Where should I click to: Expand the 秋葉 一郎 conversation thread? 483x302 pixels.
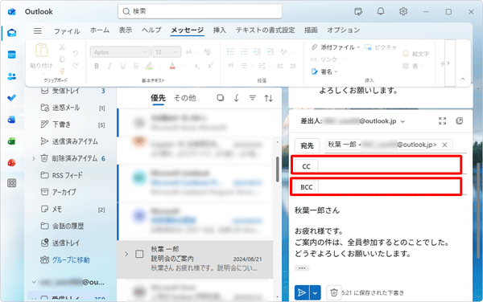(x=126, y=254)
